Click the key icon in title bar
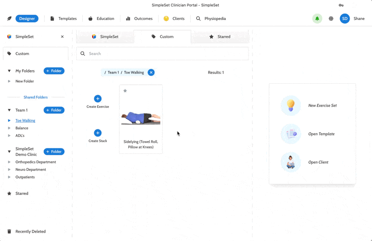 (341, 5)
